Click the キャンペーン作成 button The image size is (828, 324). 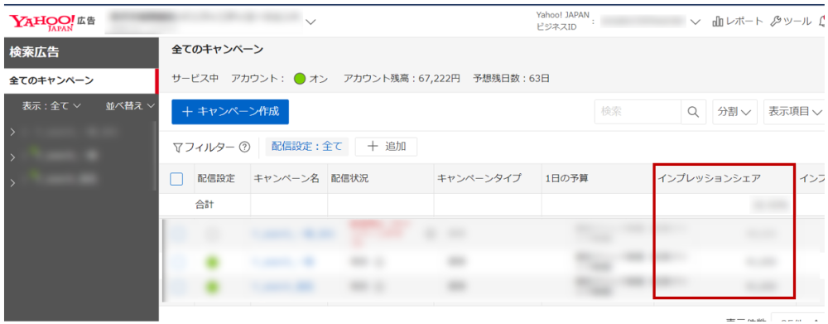coord(230,112)
